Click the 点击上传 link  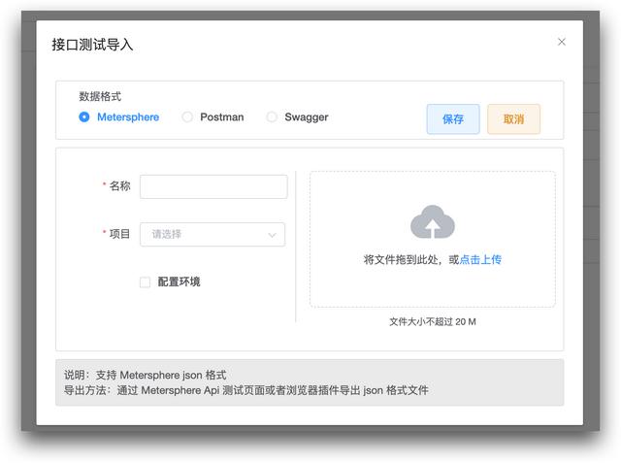click(x=480, y=260)
